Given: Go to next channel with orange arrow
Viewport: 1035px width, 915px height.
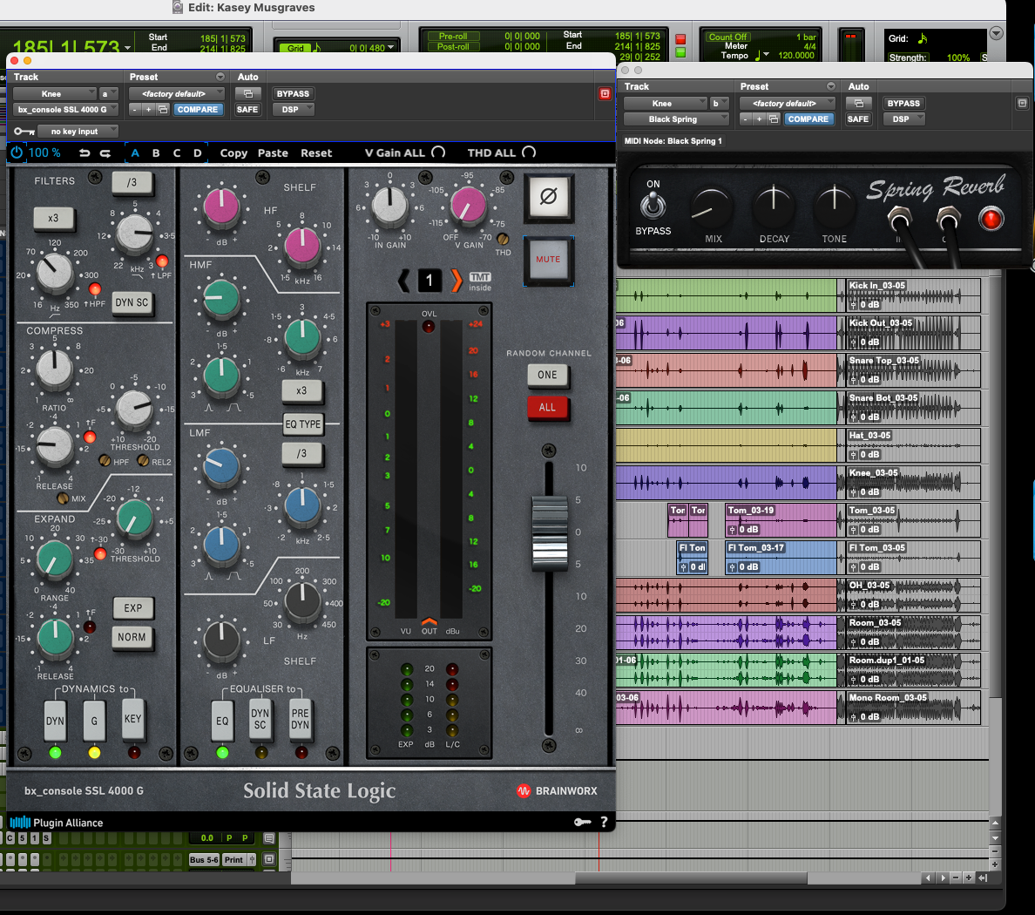Looking at the screenshot, I should 457,281.
